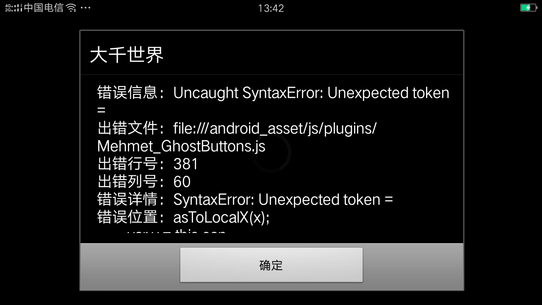Click the 确定 confirm button

tap(271, 265)
